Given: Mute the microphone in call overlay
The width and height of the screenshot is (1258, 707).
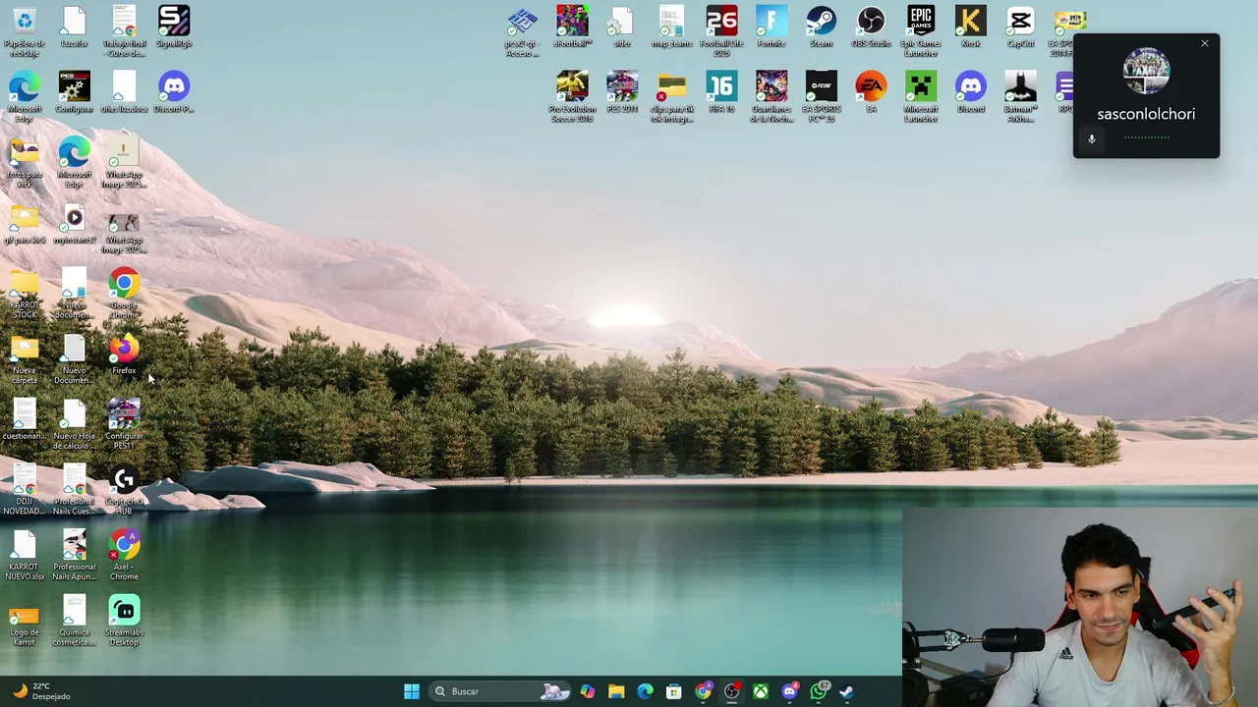Looking at the screenshot, I should click(x=1091, y=139).
